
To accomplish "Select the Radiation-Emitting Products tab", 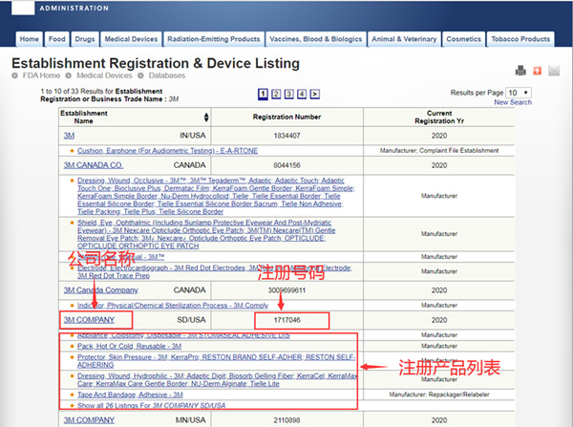I will (x=213, y=39).
